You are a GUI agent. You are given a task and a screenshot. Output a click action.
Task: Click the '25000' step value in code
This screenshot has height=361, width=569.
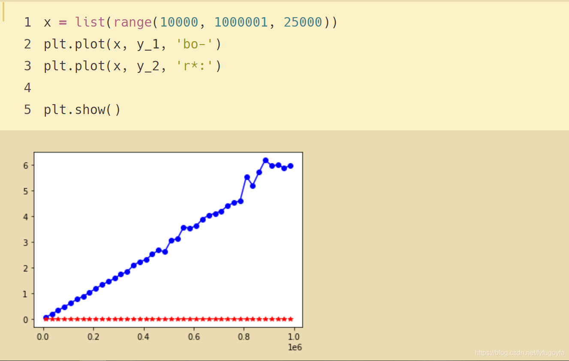point(303,22)
